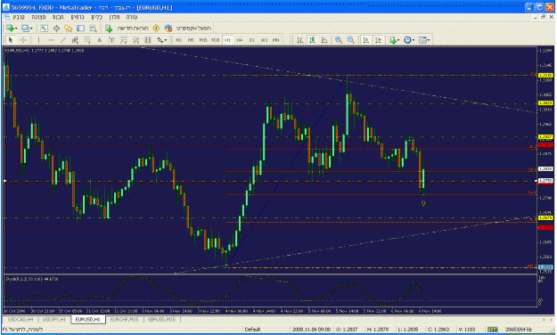Switch to the USDJPY,H1 chart tab
Screen dimensions: 557x335
[54, 320]
